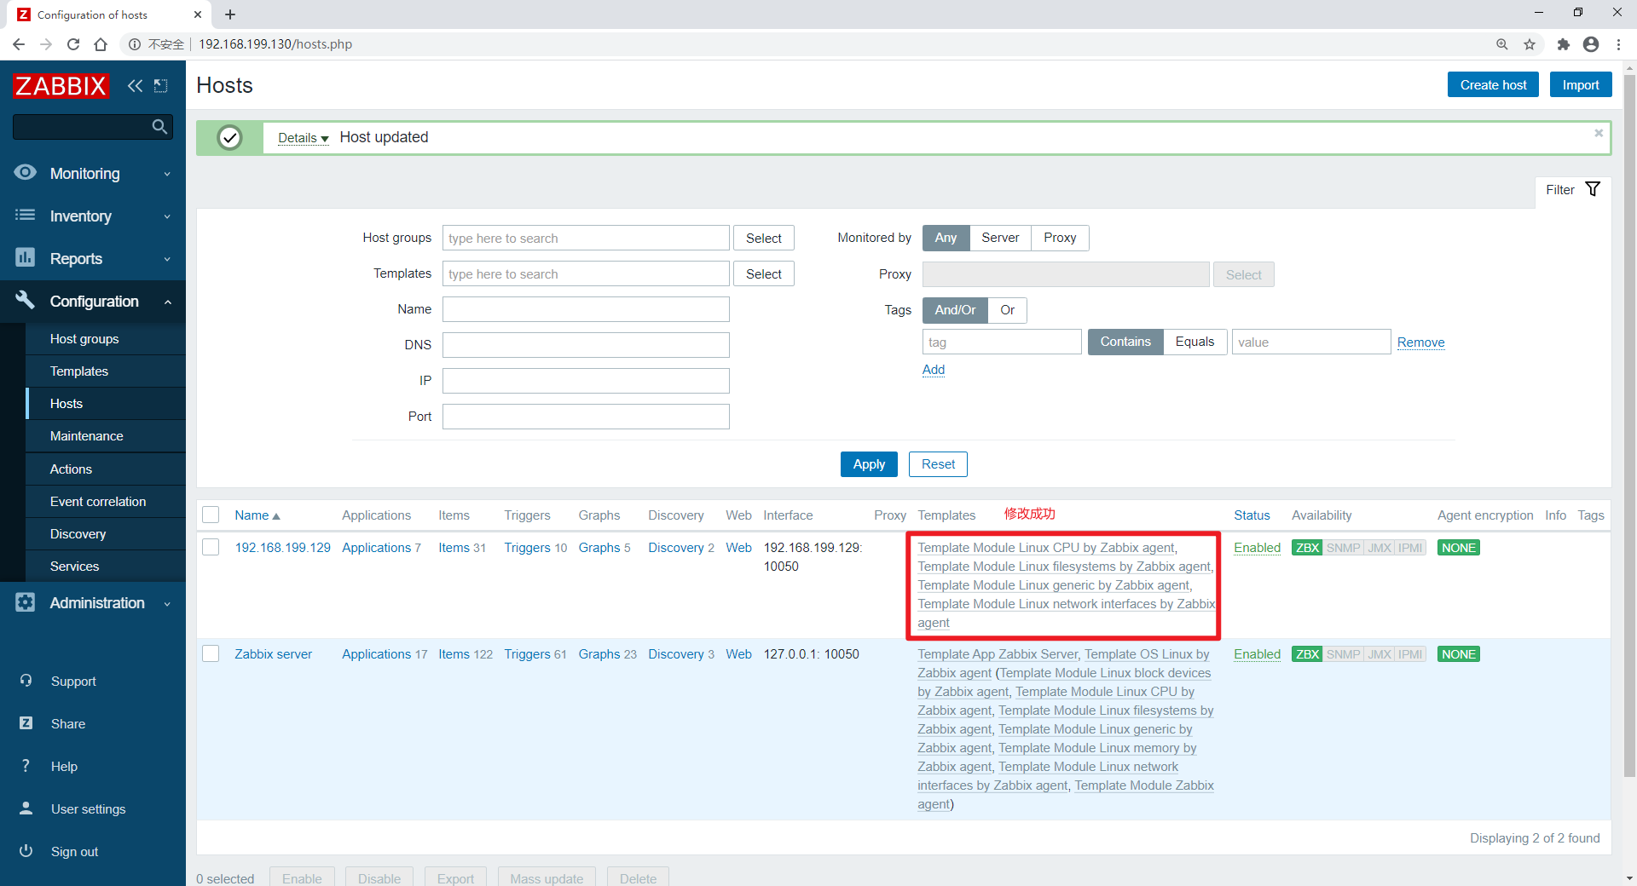The width and height of the screenshot is (1637, 886).
Task: Expand Details of update message
Action: click(304, 138)
